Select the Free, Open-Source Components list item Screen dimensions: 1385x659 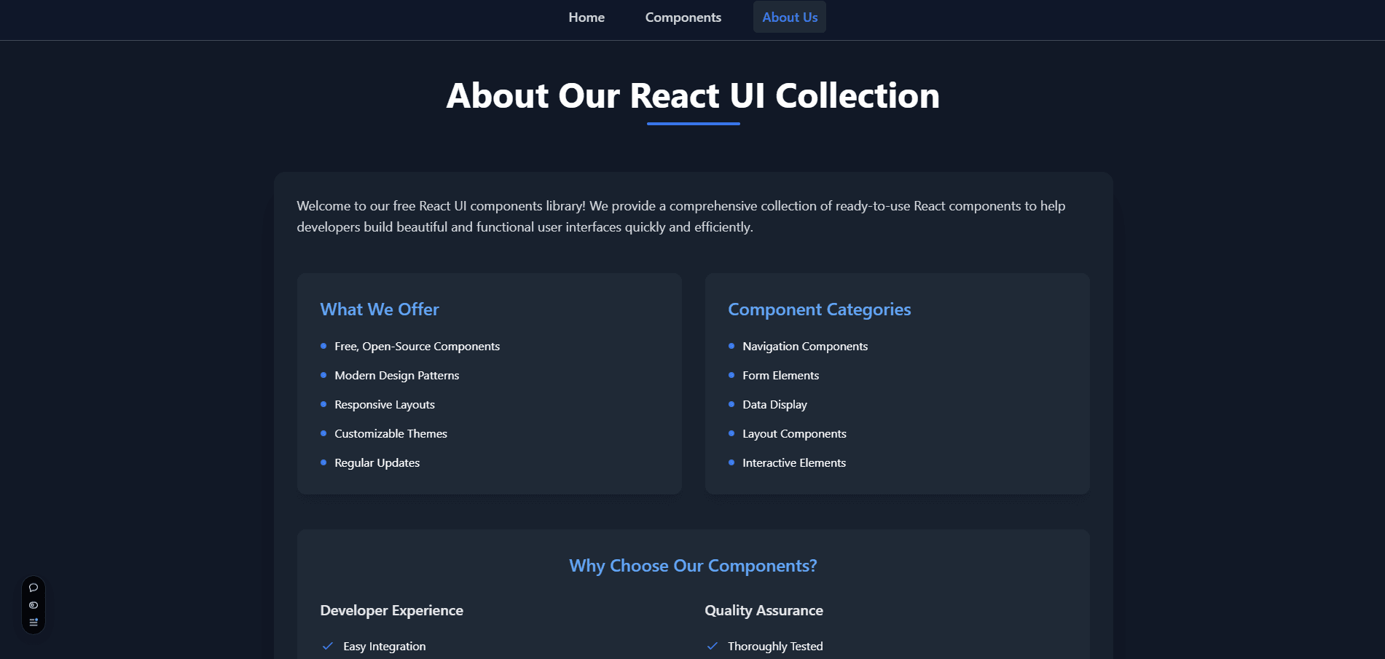point(417,346)
